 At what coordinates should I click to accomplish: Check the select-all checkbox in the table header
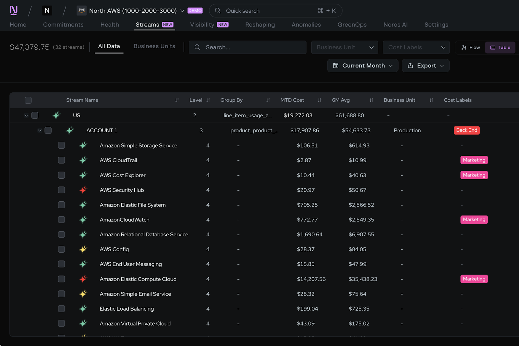click(x=28, y=100)
